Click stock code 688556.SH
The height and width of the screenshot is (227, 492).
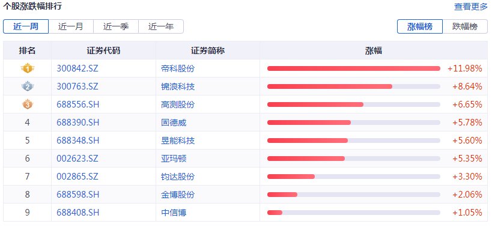coord(78,104)
